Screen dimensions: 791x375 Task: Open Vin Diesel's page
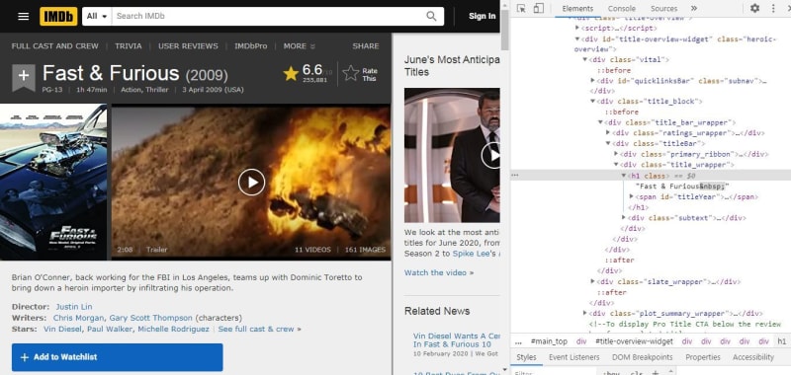63,329
